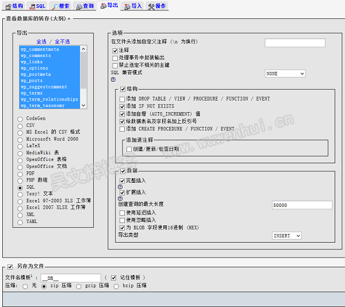Click help icon under SQL 兼容模式

[113, 80]
